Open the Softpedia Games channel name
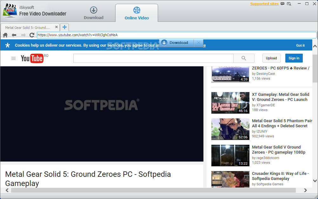318x199 pixels. click(x=270, y=184)
